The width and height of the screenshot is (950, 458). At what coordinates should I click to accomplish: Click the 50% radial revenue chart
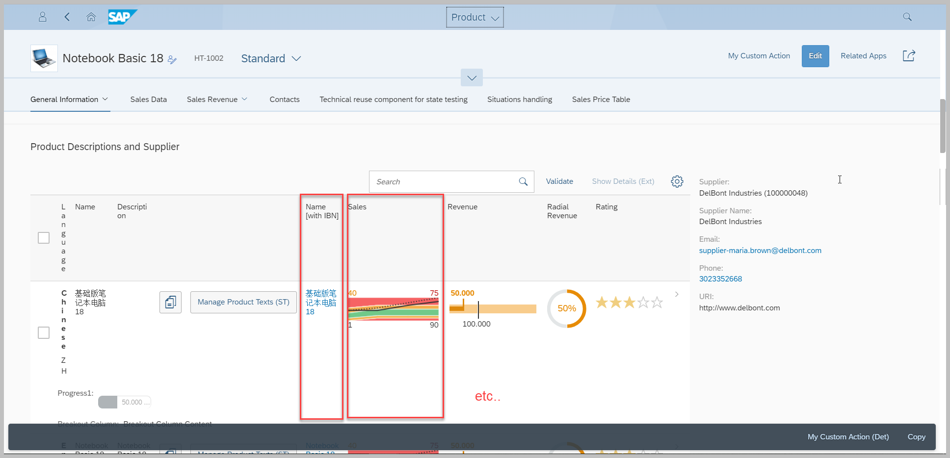567,308
